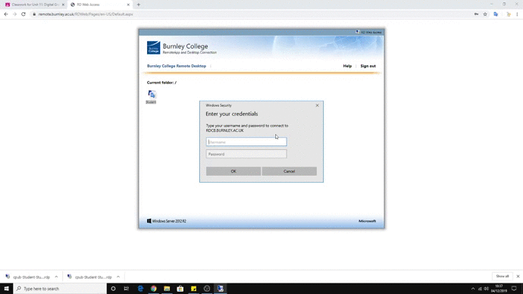
Task: Close the downloads bar
Action: pos(518,277)
